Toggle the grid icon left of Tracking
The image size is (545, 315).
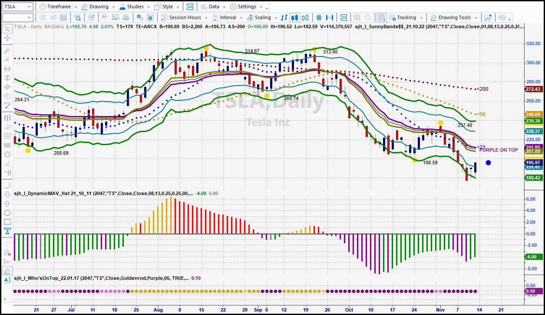point(381,18)
